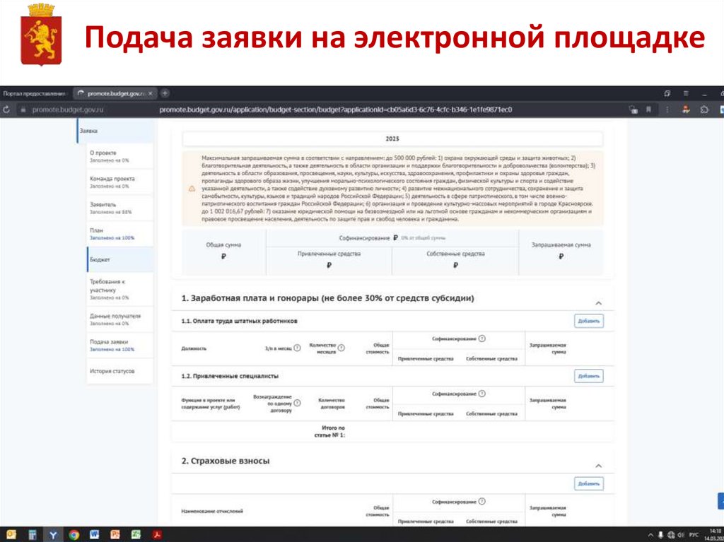
Task: Click the protection lock icon near bookmark
Action: (x=633, y=110)
